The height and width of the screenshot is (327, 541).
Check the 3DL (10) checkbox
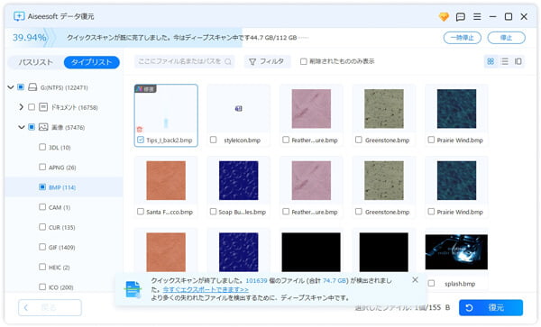[x=42, y=147]
